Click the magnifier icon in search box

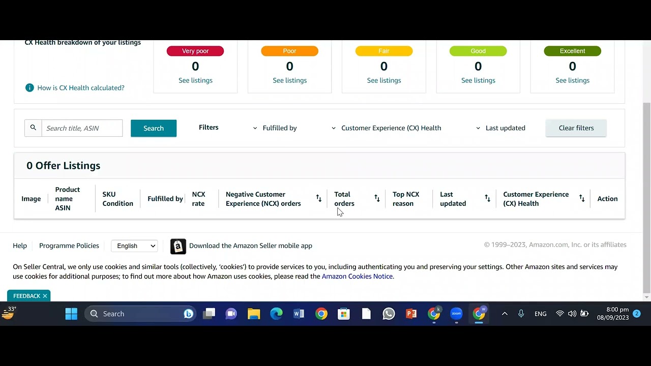(x=33, y=128)
